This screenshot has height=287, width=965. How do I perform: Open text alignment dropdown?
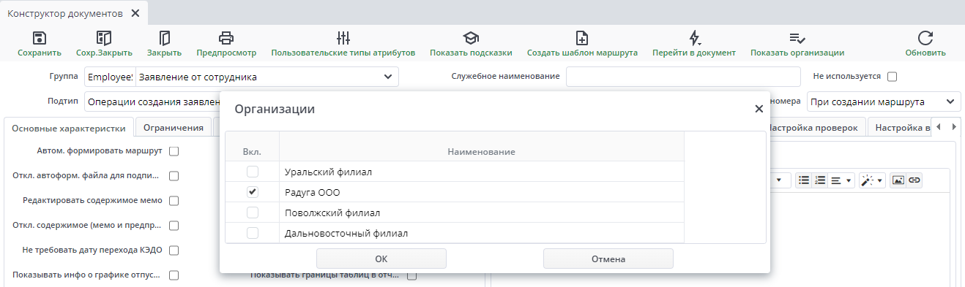[x=841, y=180]
